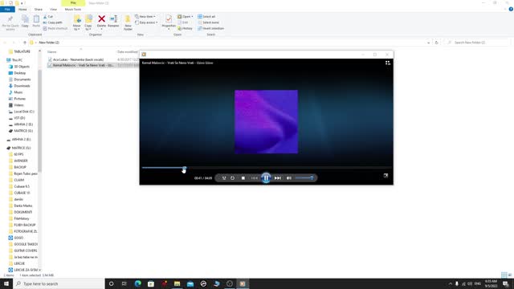
Task: Open the Share ribbon tab
Action: coord(39,9)
